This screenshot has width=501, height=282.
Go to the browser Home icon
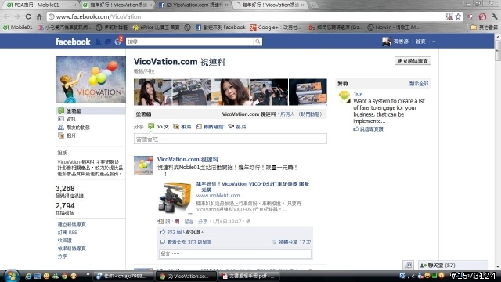tap(39, 16)
